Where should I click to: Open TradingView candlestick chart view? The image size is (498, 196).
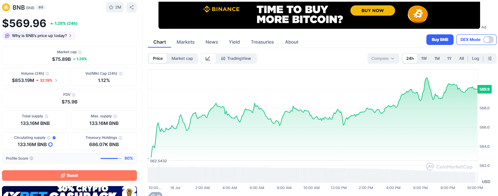[236, 59]
